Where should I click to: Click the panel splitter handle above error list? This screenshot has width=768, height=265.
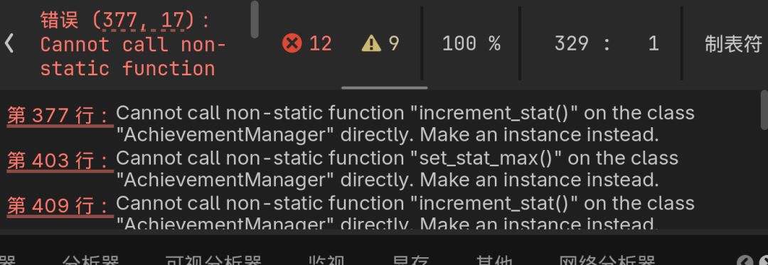(x=385, y=88)
